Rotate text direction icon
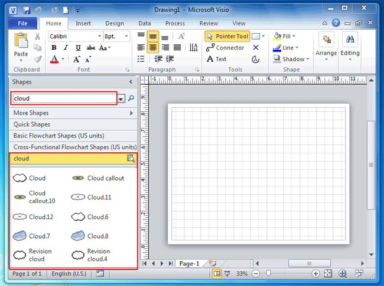The height and width of the screenshot is (286, 384). [193, 47]
